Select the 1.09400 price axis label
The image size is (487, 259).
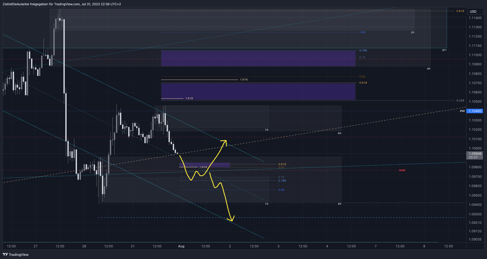(475, 205)
